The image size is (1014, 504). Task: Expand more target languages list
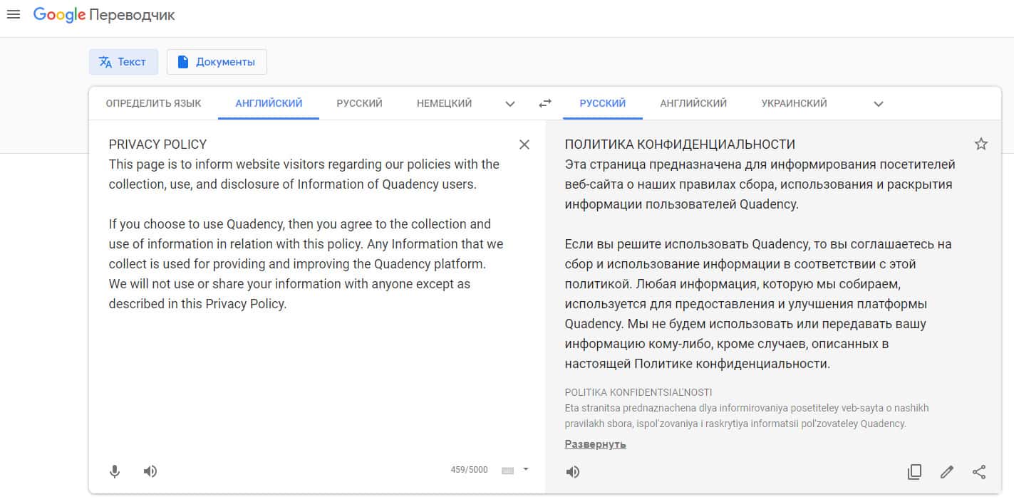coord(879,104)
